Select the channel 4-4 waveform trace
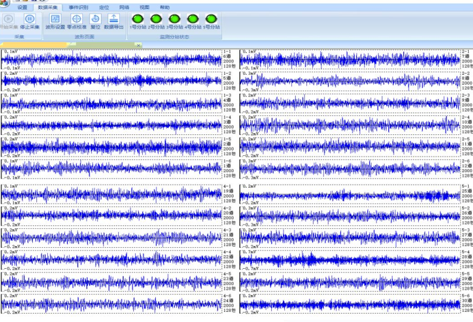 [x=112, y=260]
